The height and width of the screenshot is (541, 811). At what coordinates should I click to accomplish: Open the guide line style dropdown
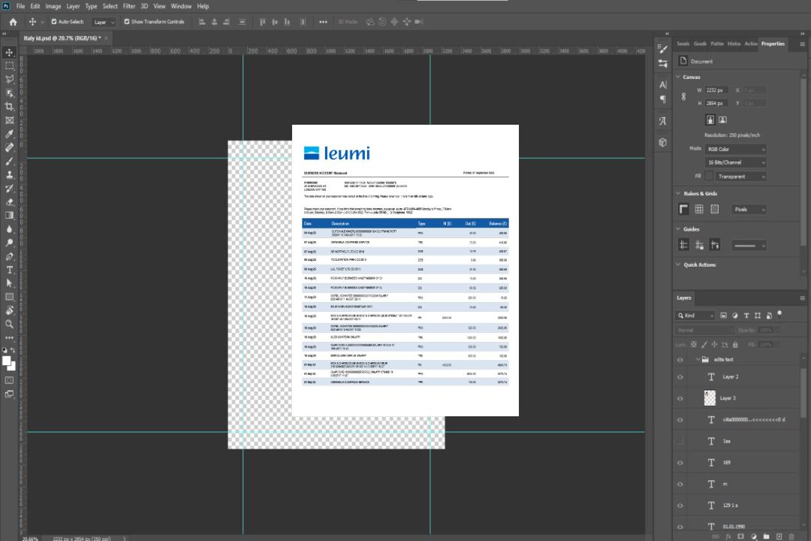[749, 246]
